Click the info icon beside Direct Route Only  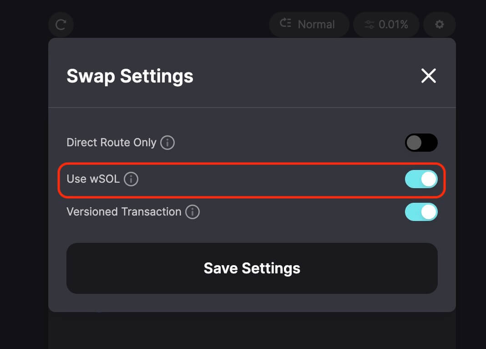167,143
